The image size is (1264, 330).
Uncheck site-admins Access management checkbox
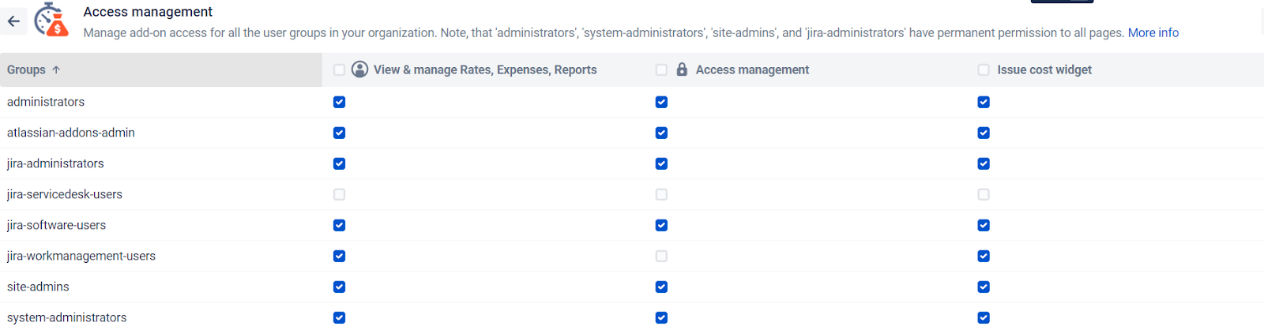pyautogui.click(x=662, y=287)
